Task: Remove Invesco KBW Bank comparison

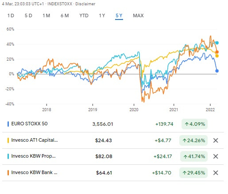Action: point(216,173)
